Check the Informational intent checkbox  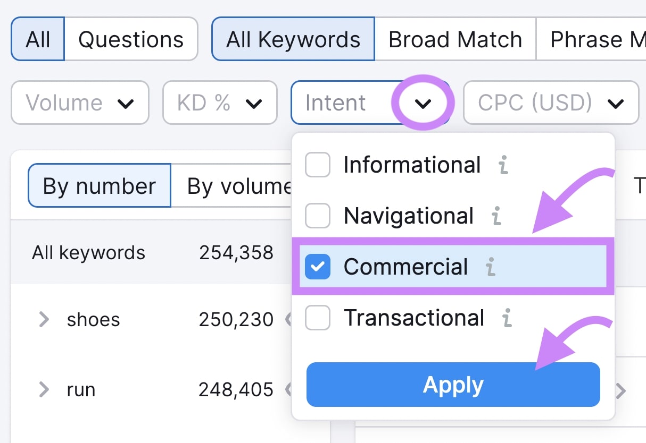(x=317, y=165)
